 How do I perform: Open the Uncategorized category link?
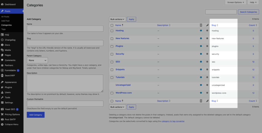123,85
